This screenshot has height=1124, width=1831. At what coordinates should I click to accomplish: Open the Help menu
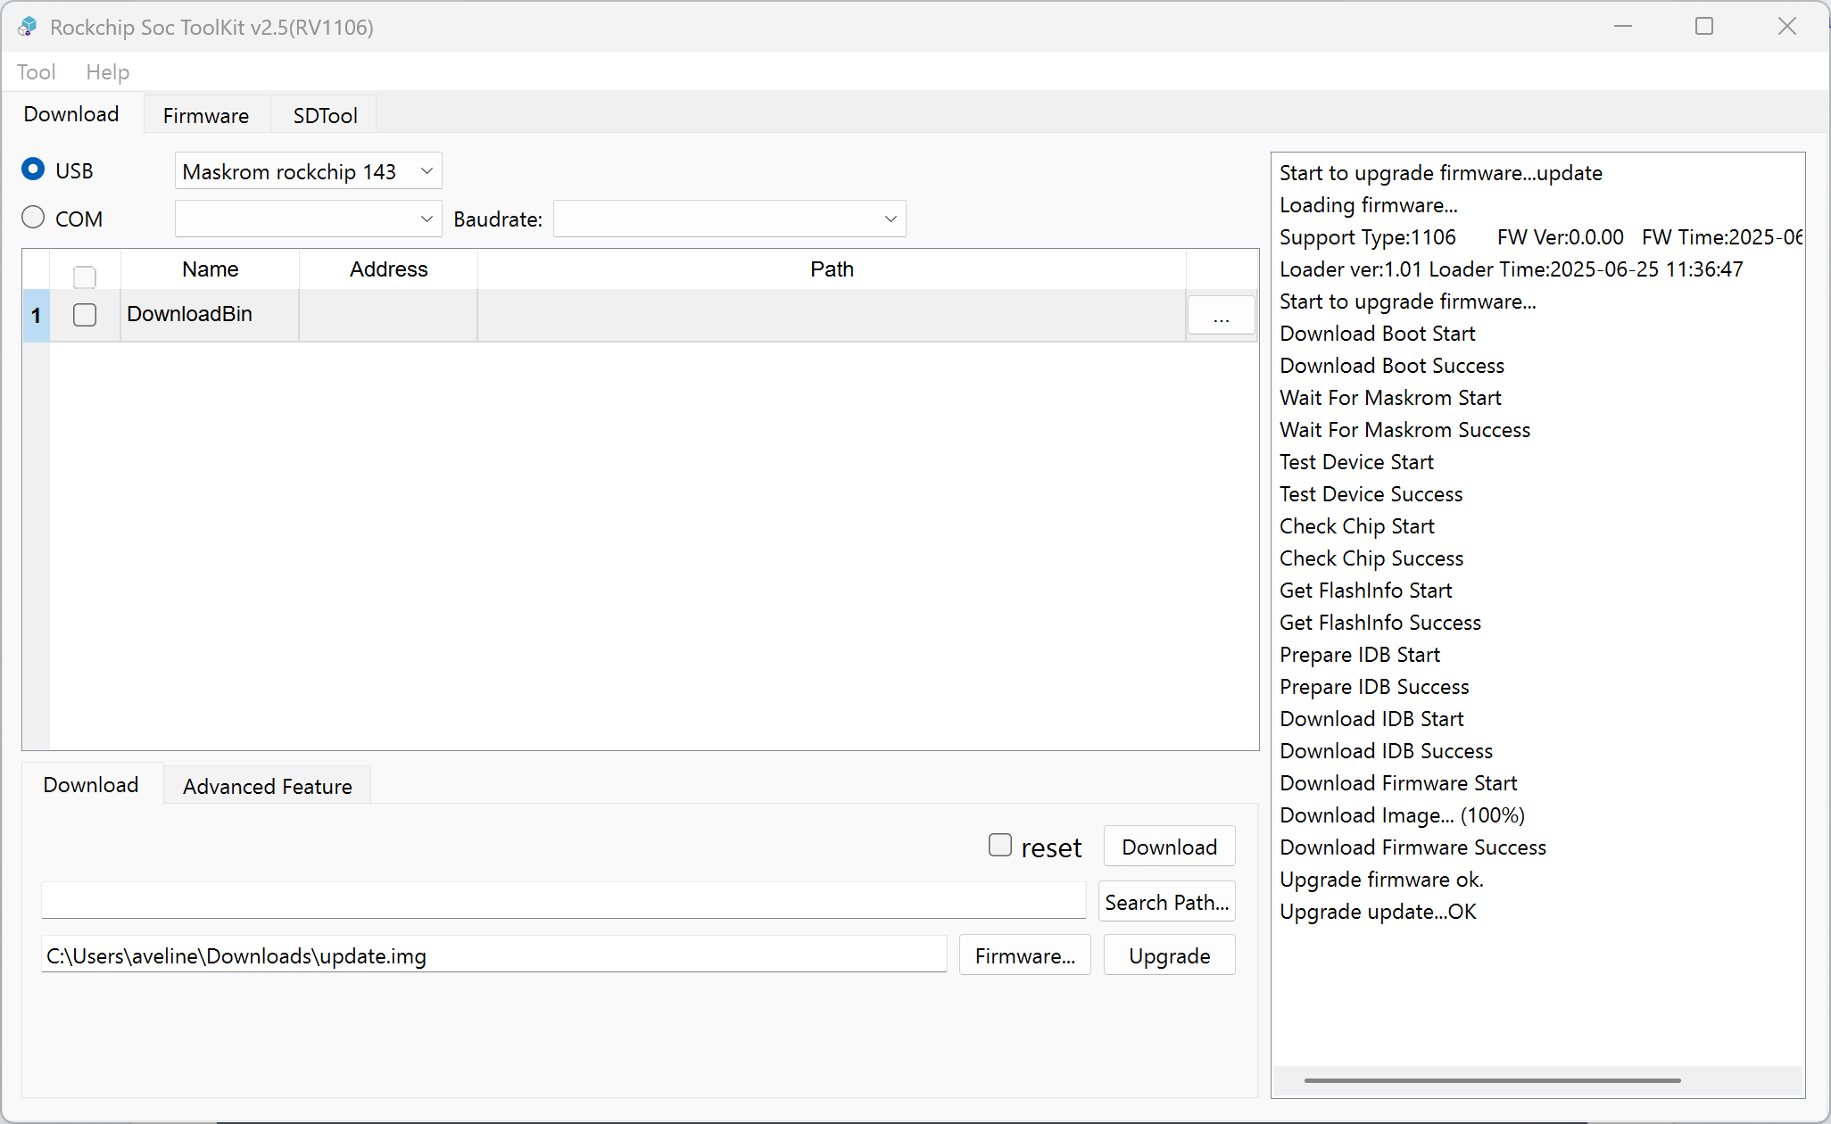click(107, 72)
